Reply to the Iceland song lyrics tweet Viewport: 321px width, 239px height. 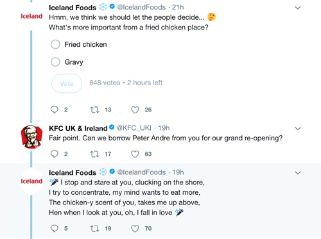(55, 228)
